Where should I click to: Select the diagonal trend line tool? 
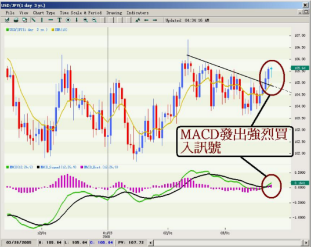[33, 20]
